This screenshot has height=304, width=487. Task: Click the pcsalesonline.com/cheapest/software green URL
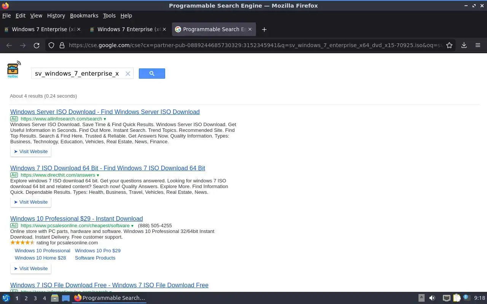[75, 226]
